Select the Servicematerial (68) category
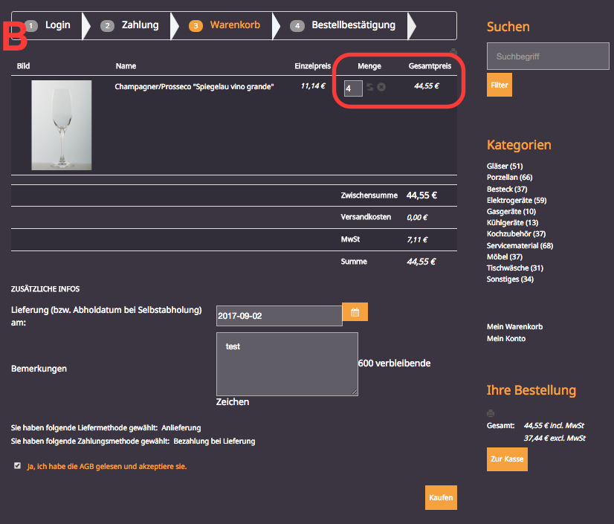The height and width of the screenshot is (524, 614). 520,245
